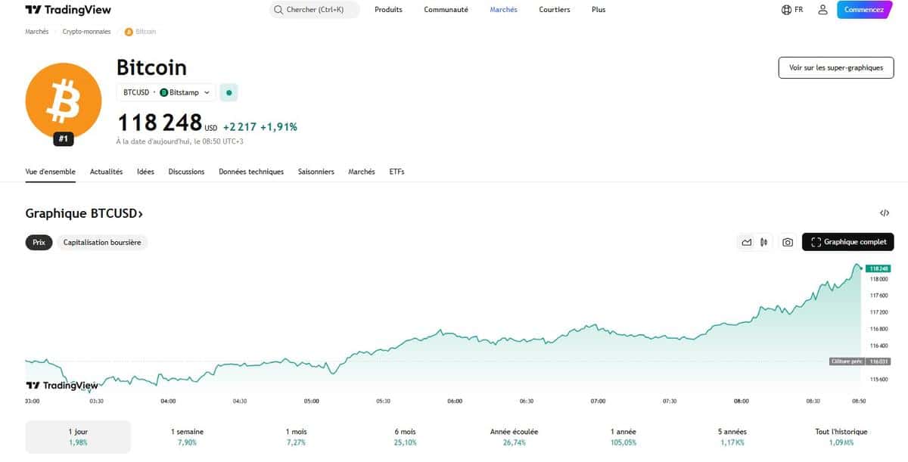This screenshot has width=908, height=462.
Task: Select the 1 année time range
Action: tap(623, 436)
